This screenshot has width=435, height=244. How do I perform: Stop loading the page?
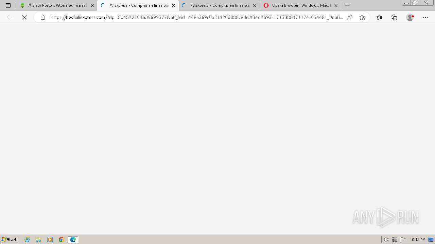(24, 17)
